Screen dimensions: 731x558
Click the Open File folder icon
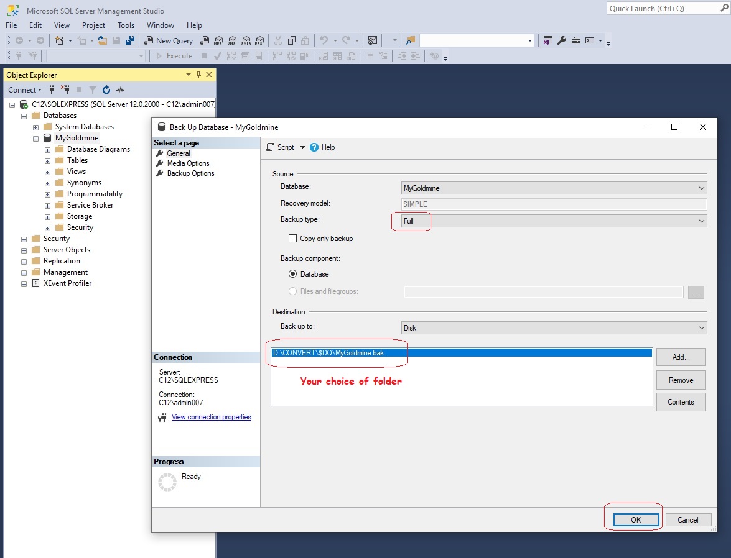(x=103, y=40)
